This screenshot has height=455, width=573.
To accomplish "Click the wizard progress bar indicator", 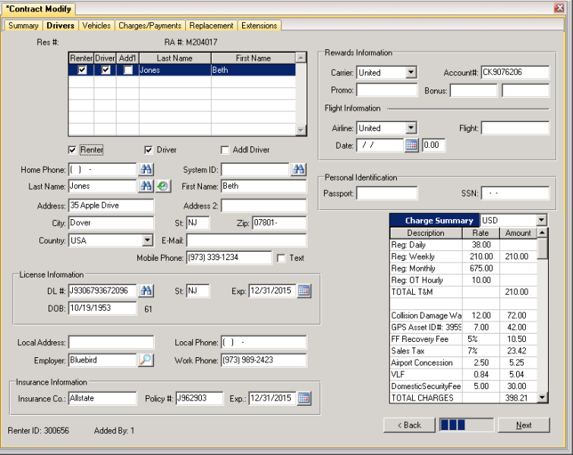I will pyautogui.click(x=466, y=425).
